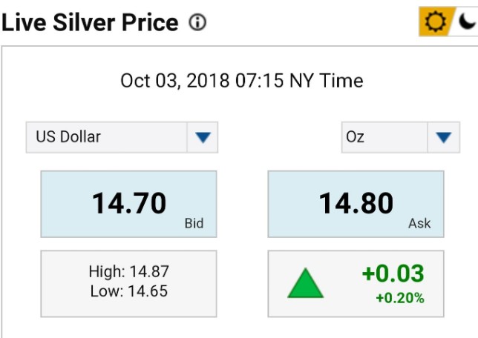Click the 14.70 bid price box
The width and height of the screenshot is (478, 338).
tap(128, 204)
